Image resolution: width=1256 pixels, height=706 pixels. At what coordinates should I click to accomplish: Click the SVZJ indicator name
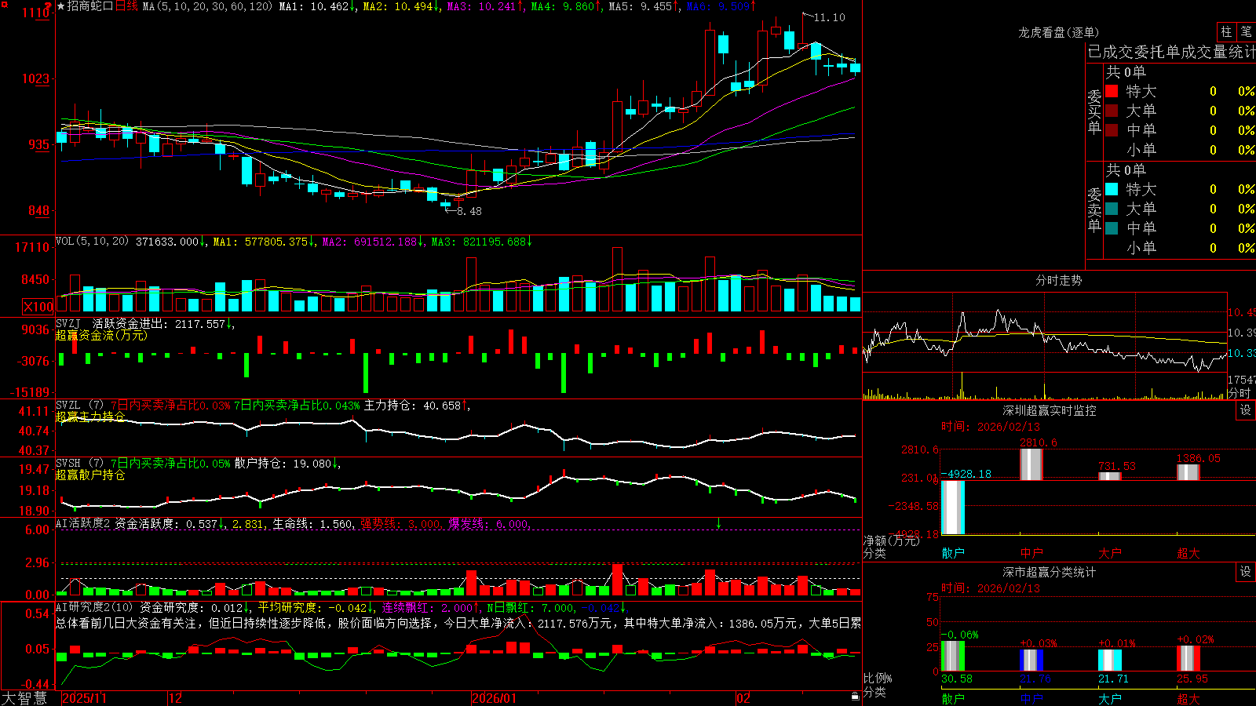68,323
